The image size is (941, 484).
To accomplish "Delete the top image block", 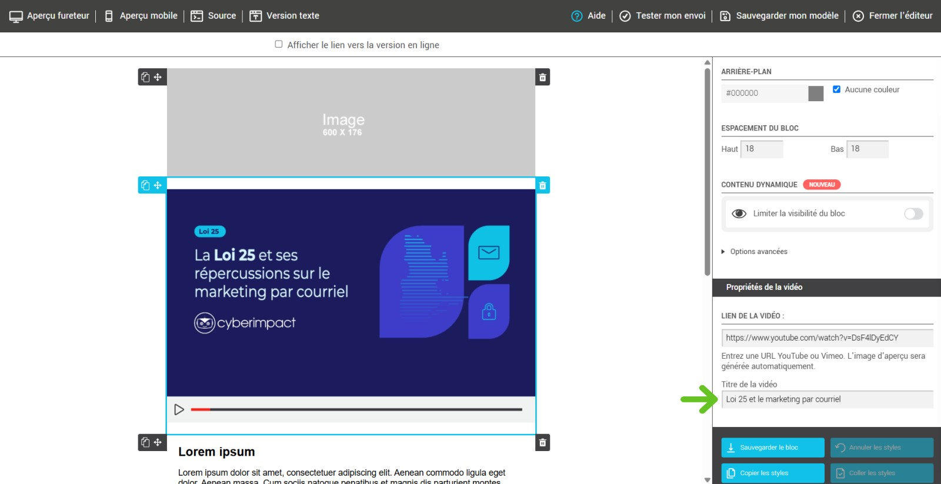I will click(x=542, y=77).
